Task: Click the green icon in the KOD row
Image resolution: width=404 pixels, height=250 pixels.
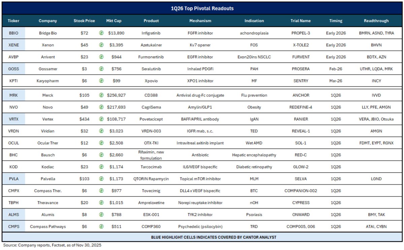Action: click(x=101, y=167)
